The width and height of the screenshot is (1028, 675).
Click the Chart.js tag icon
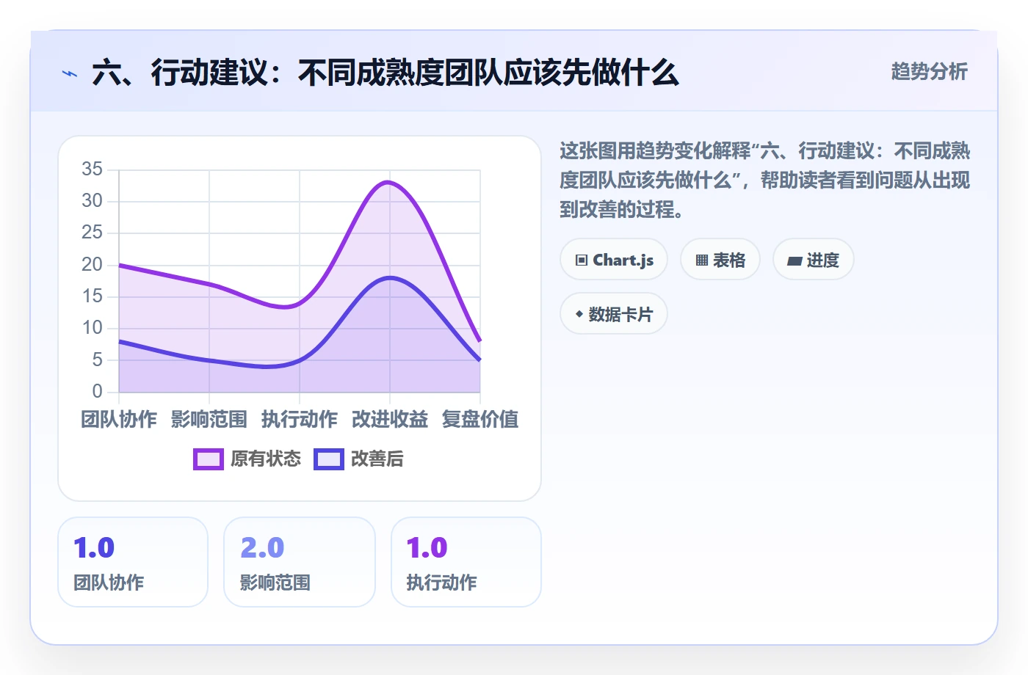click(582, 260)
